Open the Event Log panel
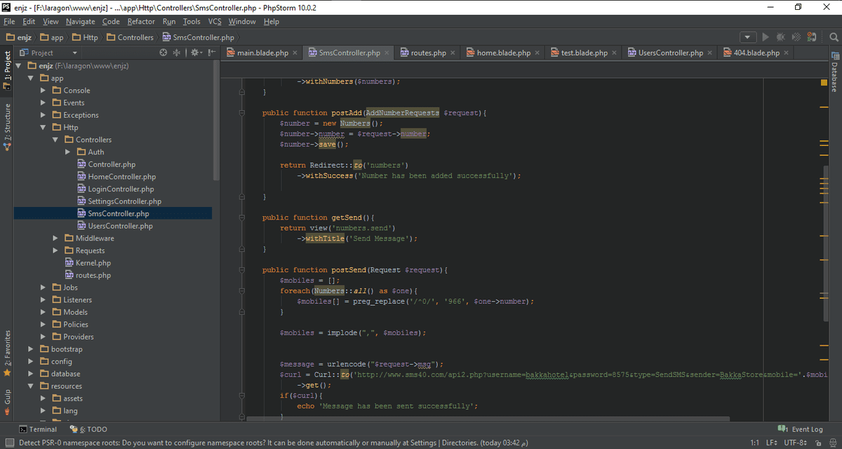This screenshot has height=449, width=842. [x=801, y=429]
